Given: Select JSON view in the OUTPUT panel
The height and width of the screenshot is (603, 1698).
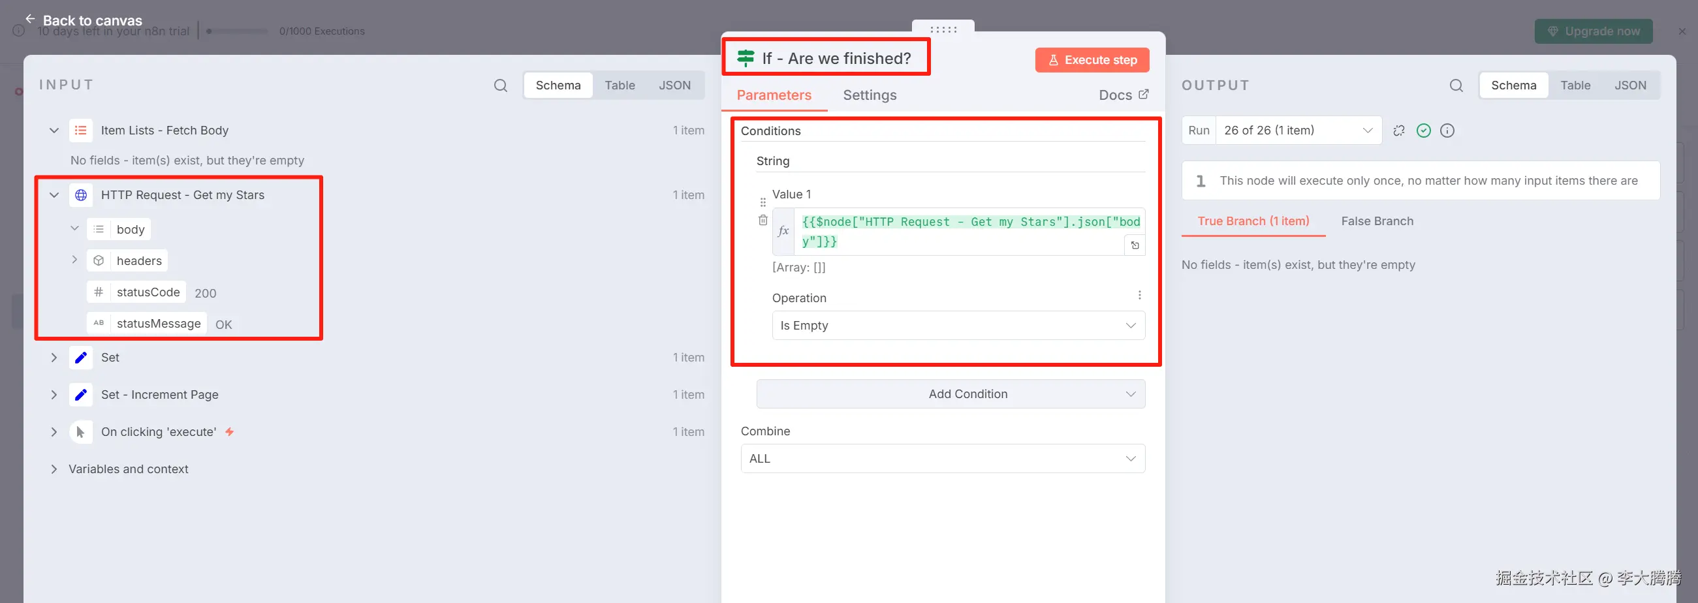Looking at the screenshot, I should (x=1630, y=85).
